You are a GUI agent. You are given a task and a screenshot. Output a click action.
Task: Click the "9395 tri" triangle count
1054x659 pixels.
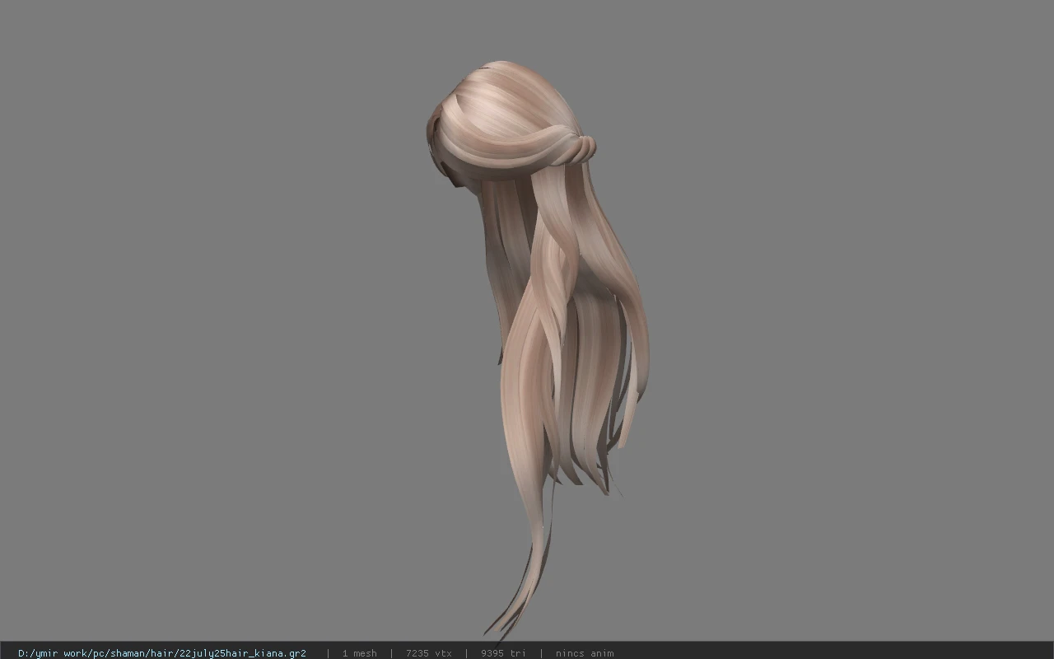503,653
